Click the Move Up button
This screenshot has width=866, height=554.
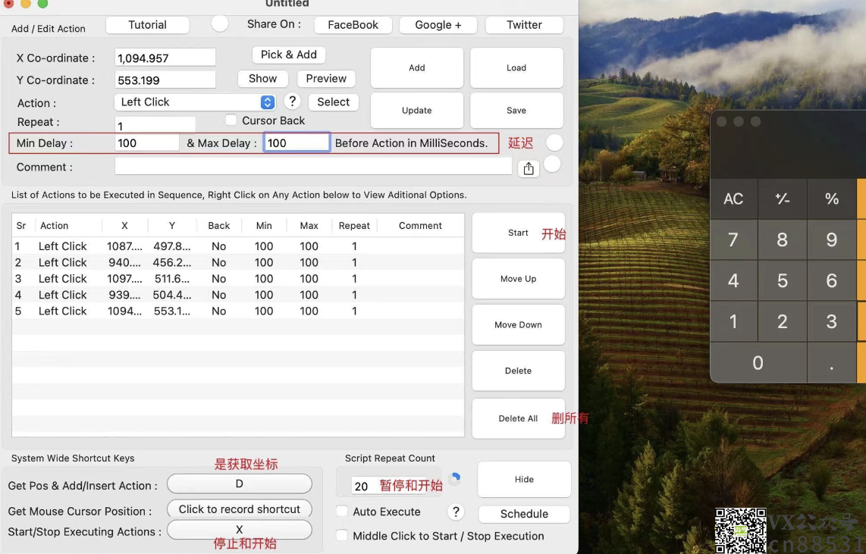[x=519, y=279]
